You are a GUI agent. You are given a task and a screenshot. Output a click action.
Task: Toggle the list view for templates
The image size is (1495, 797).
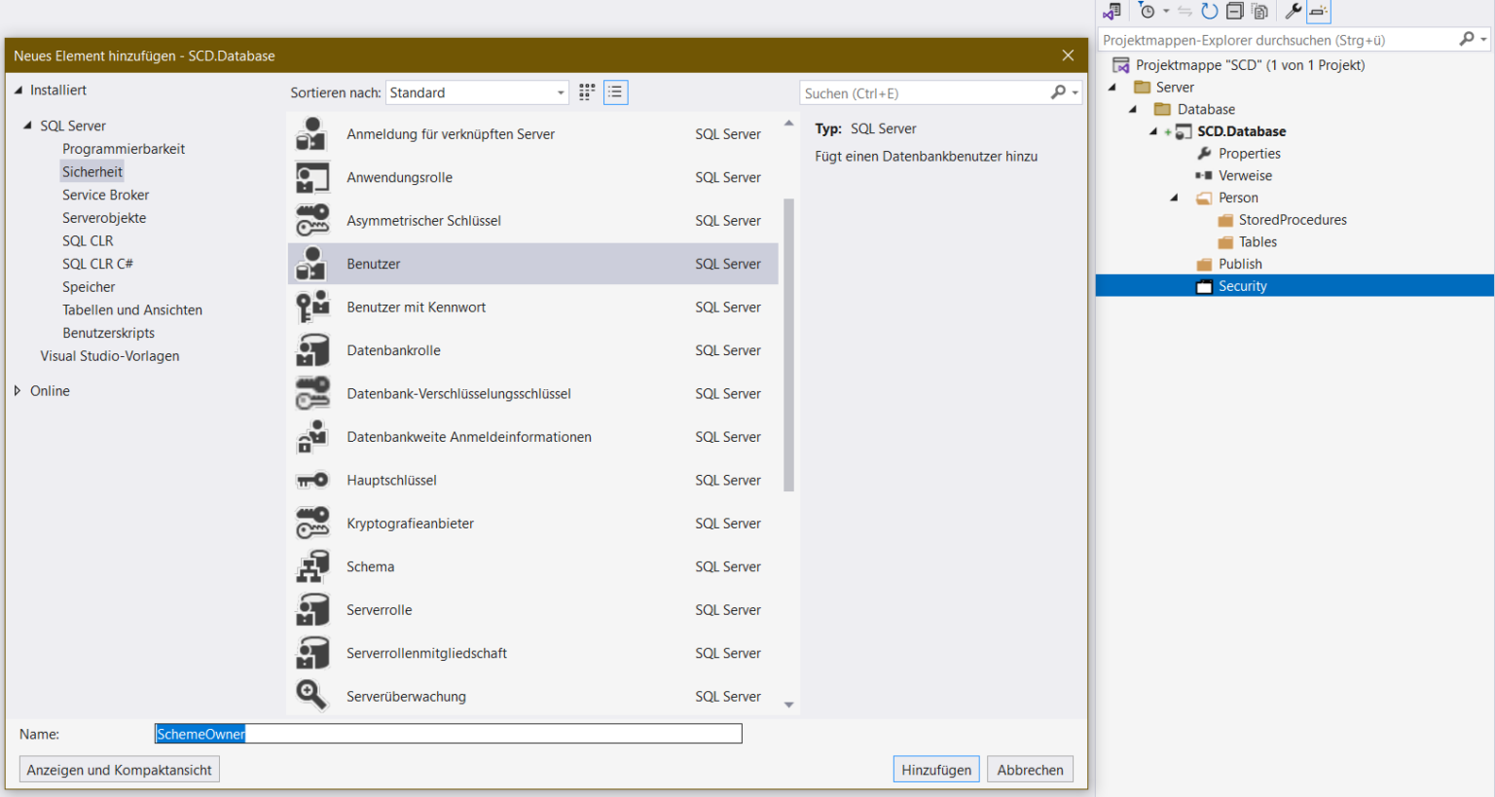pyautogui.click(x=615, y=91)
